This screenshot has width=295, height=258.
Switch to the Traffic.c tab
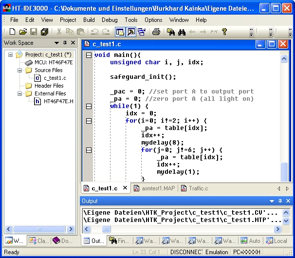(198, 188)
